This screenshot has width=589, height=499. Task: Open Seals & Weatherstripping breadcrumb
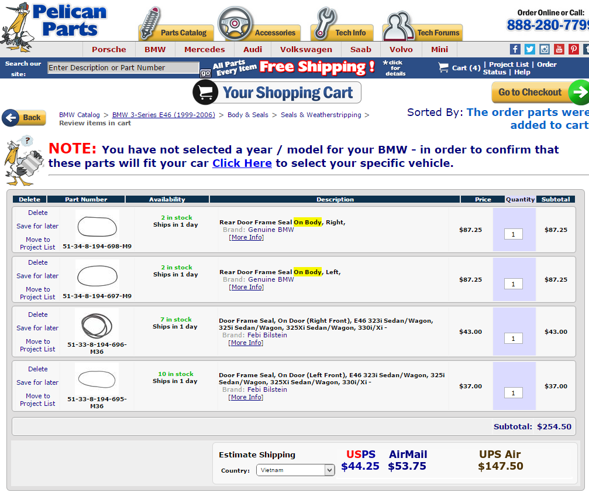321,115
